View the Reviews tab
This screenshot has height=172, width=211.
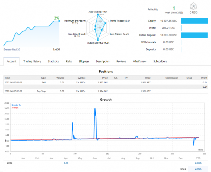click(121, 61)
